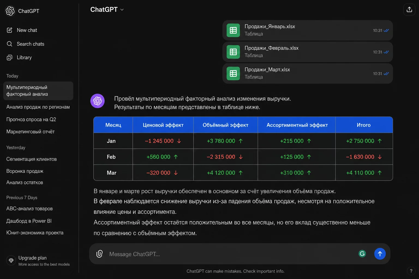The width and height of the screenshot is (419, 279).
Task: Click the +3 780 000 volume effect cell
Action: click(x=226, y=141)
